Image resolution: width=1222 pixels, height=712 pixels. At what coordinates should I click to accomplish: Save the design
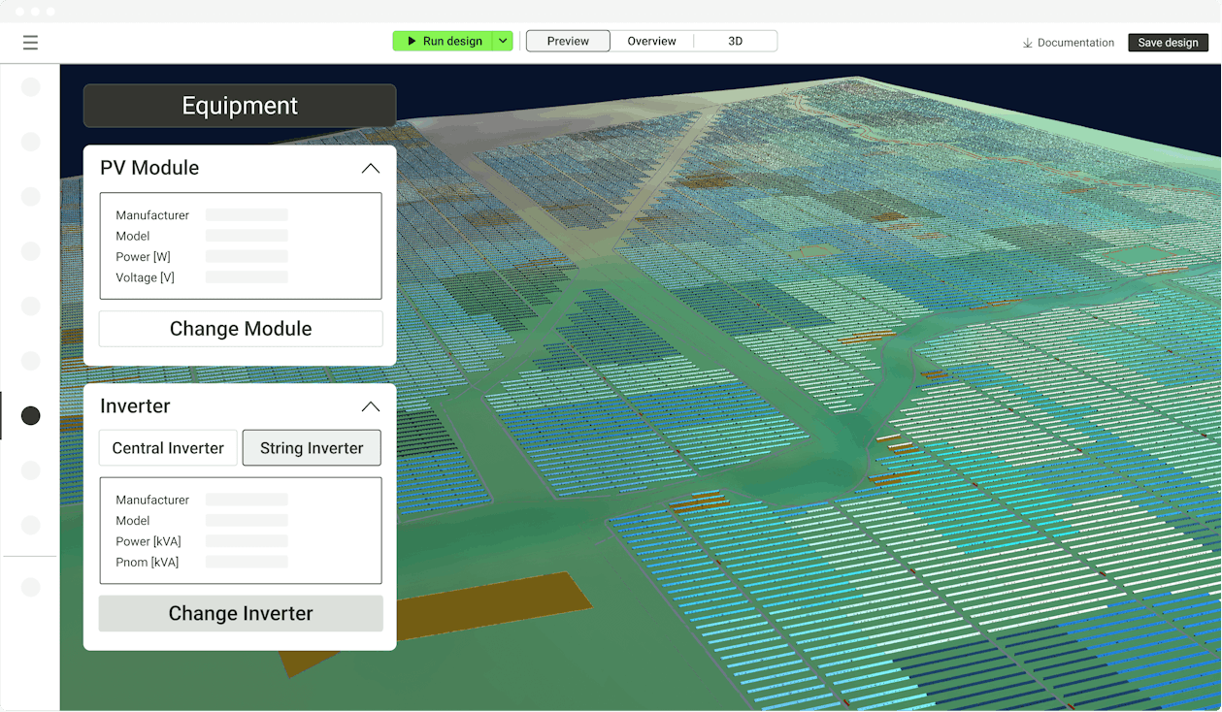[1168, 43]
